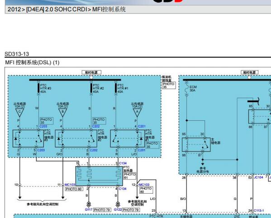Click triangle connector symbol B
This screenshot has height=218, width=271.
click(62, 112)
